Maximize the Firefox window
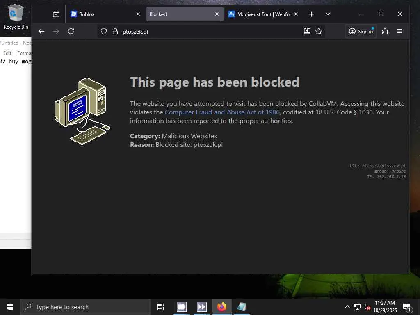This screenshot has width=420, height=315. tap(381, 14)
